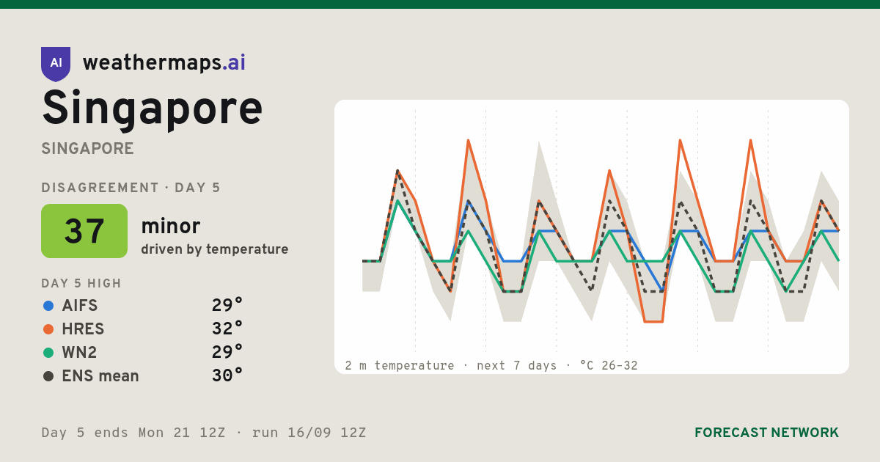Click the Day 5 ends run info text

tap(204, 433)
